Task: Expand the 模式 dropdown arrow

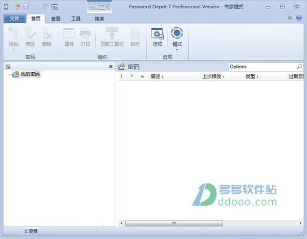Action: click(177, 50)
